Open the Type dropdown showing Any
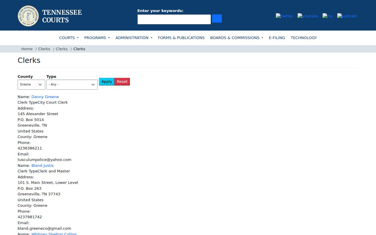This screenshot has height=235, width=376. click(x=72, y=84)
